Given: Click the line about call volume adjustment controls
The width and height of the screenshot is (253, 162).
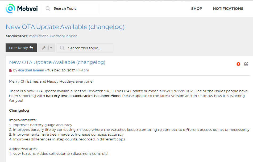Looking at the screenshot, I should (59, 154).
